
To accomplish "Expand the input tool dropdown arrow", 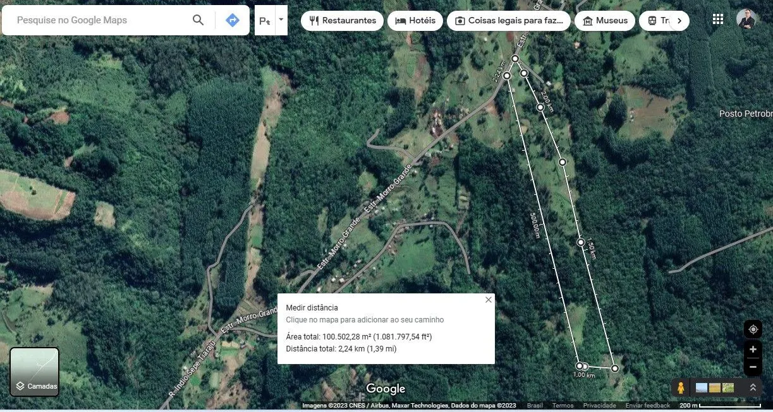I will [281, 21].
